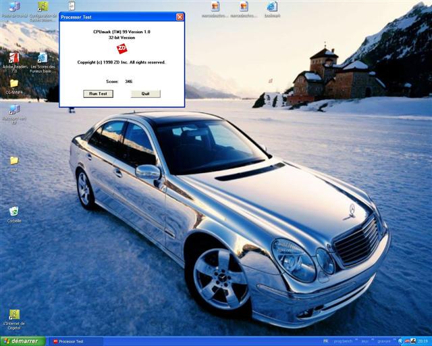Click the red ZD logo
The image size is (432, 346).
click(122, 49)
